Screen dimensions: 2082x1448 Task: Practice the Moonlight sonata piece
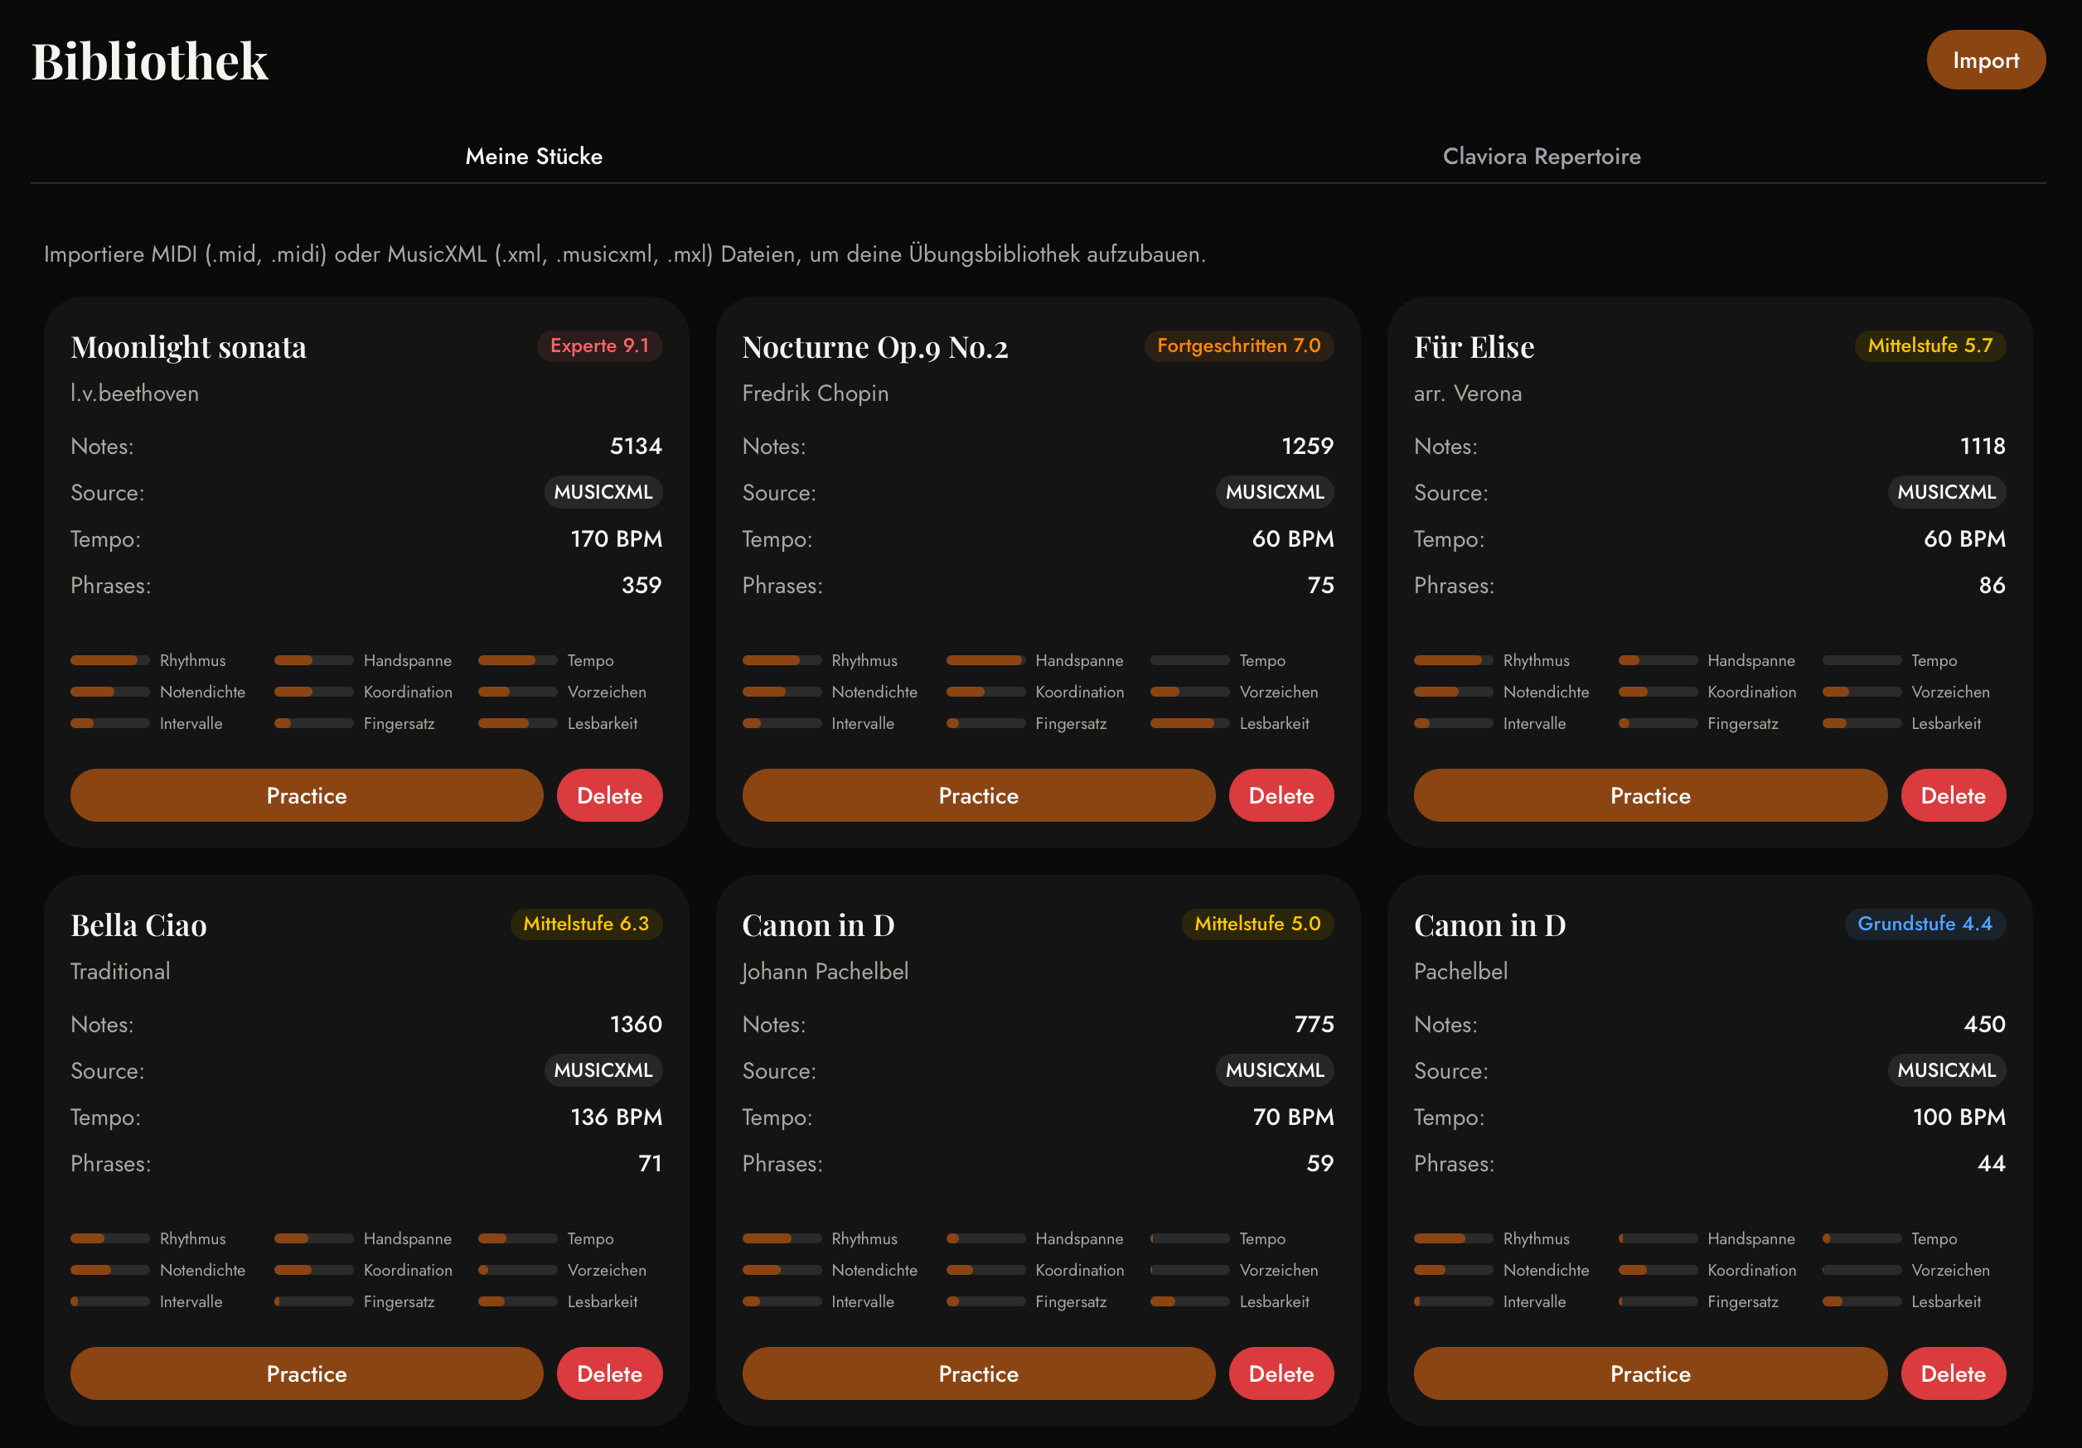click(307, 794)
